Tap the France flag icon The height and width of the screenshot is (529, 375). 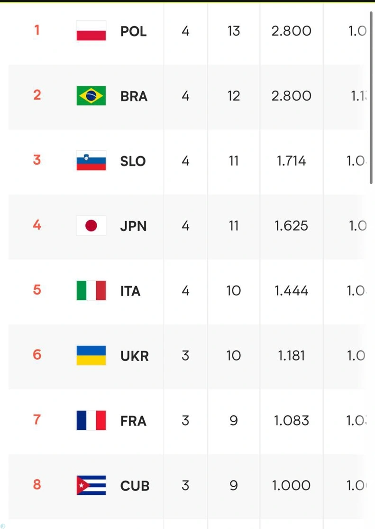tap(91, 420)
